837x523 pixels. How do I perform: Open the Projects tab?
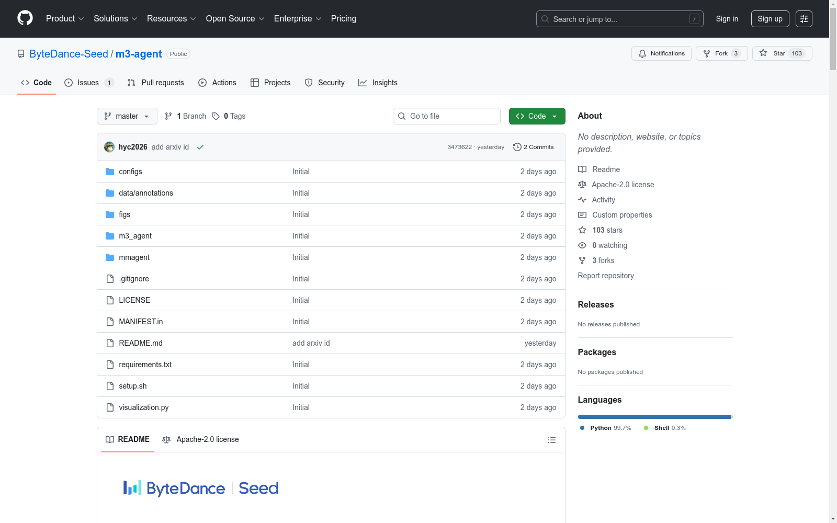(270, 83)
